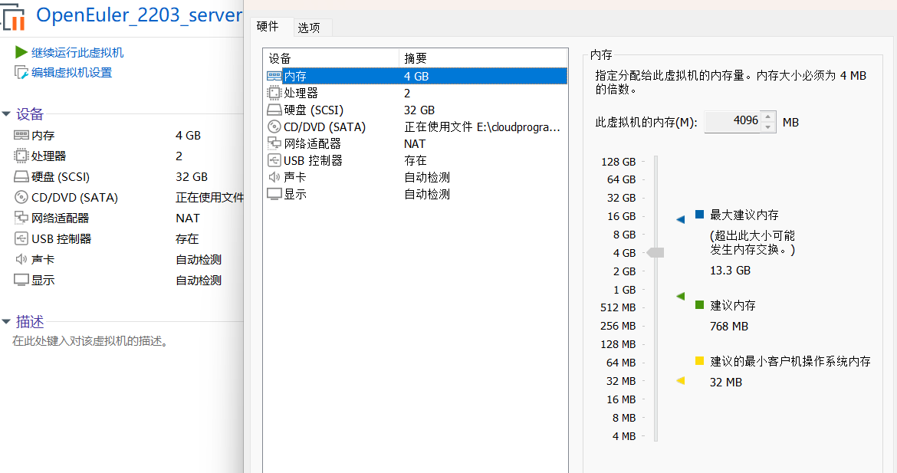This screenshot has width=897, height=473.
Task: Click sound card icon in hardware list dialog
Action: point(274,177)
